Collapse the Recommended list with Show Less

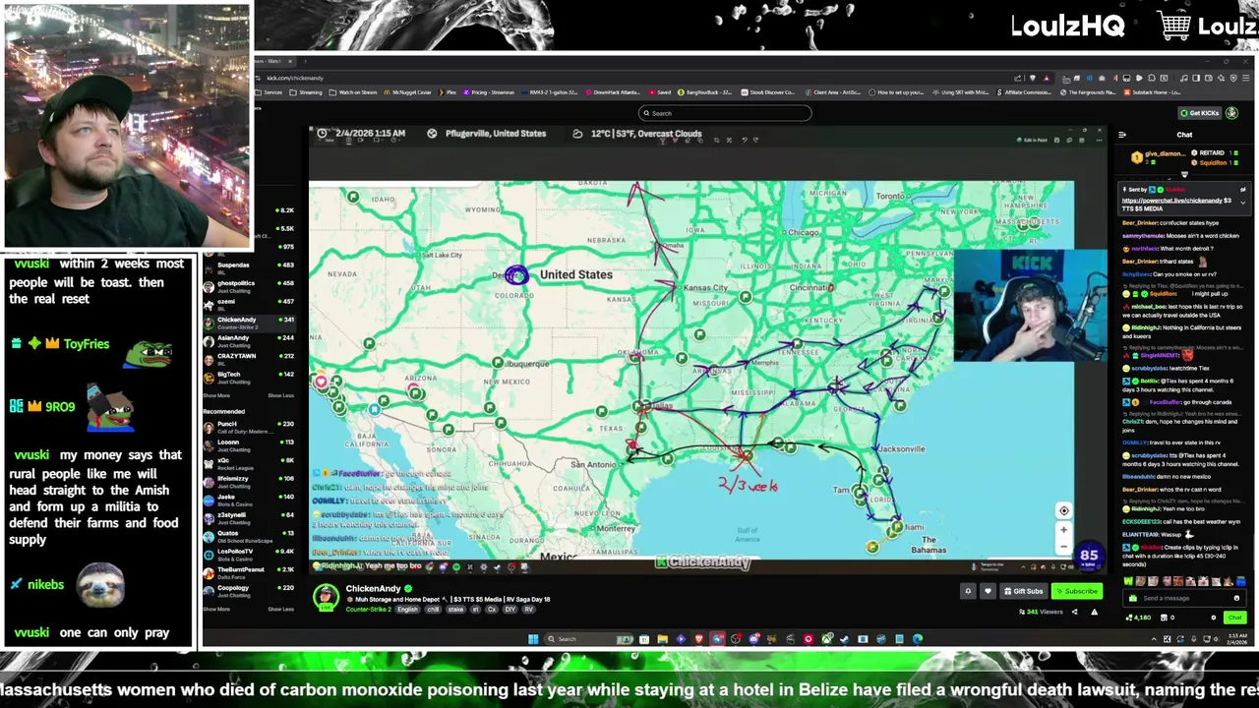click(281, 609)
